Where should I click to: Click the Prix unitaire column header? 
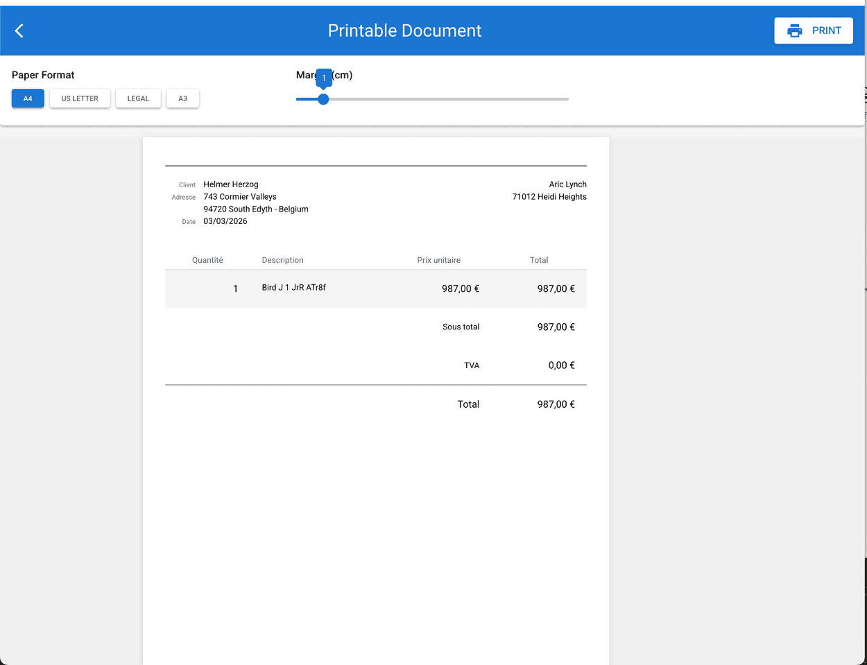[438, 260]
